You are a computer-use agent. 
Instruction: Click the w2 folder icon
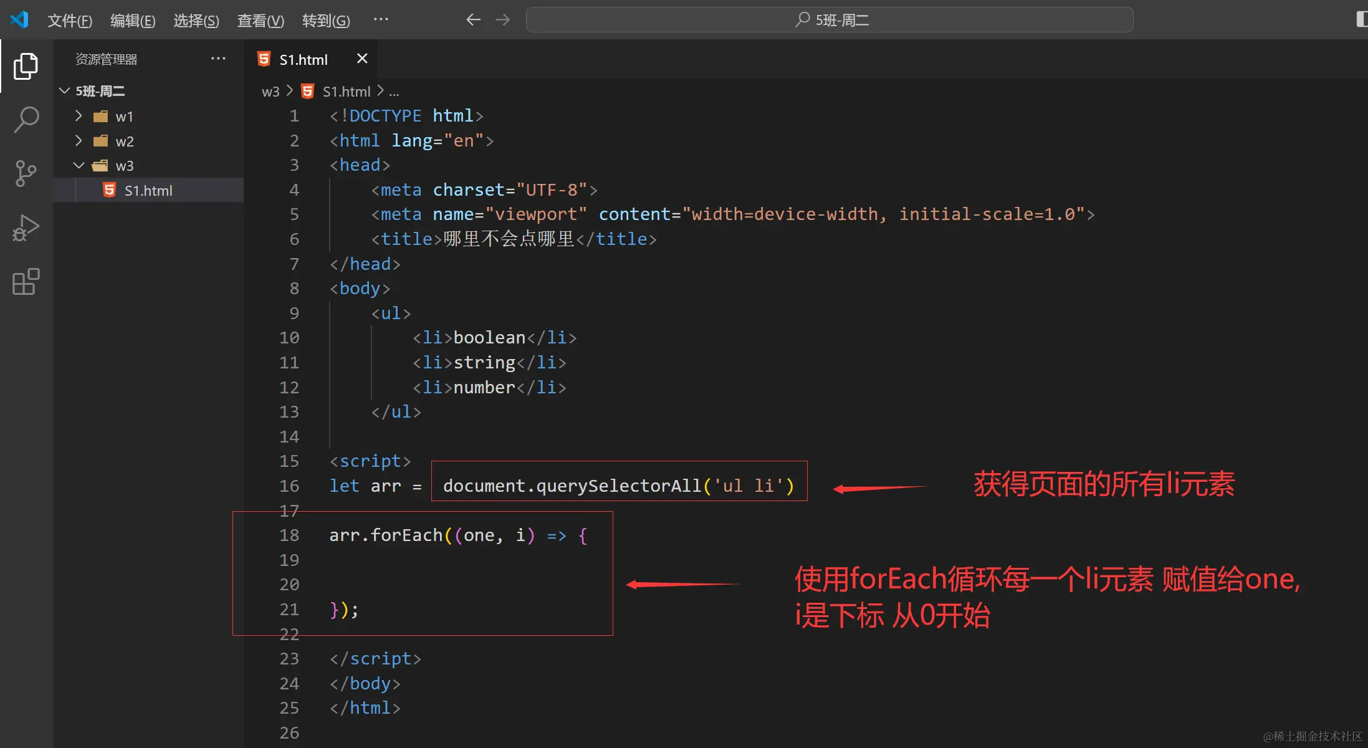click(x=100, y=141)
